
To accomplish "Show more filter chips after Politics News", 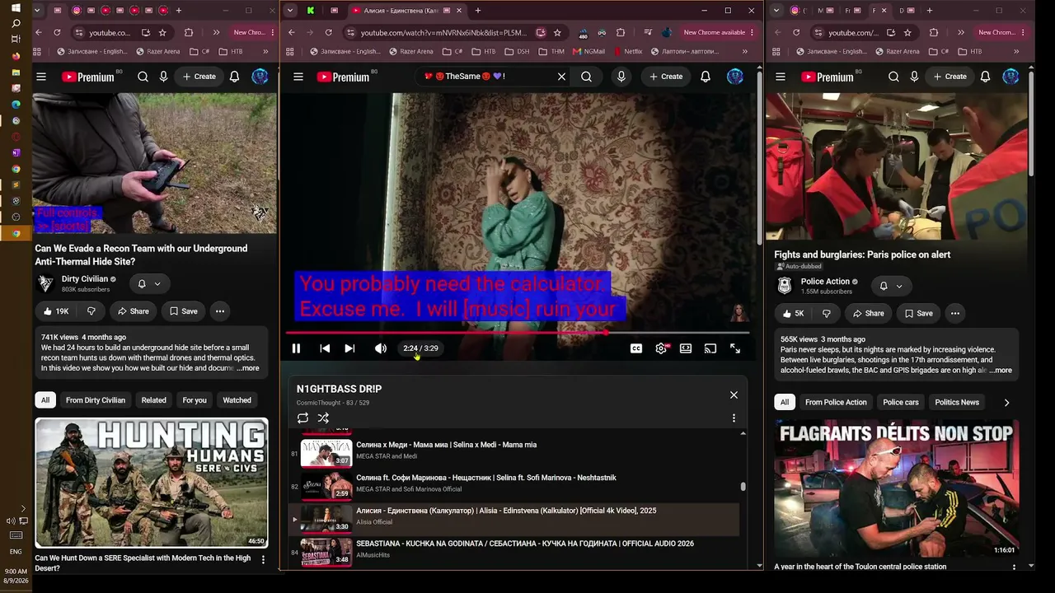I will click(x=1006, y=402).
